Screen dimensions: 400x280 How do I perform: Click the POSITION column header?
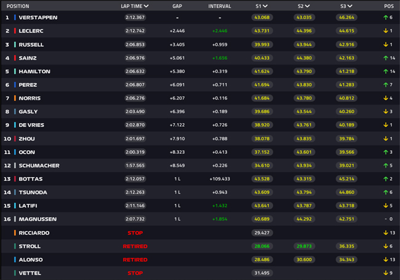pos(17,6)
